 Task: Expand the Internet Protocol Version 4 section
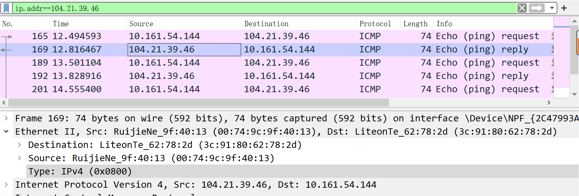(6, 184)
